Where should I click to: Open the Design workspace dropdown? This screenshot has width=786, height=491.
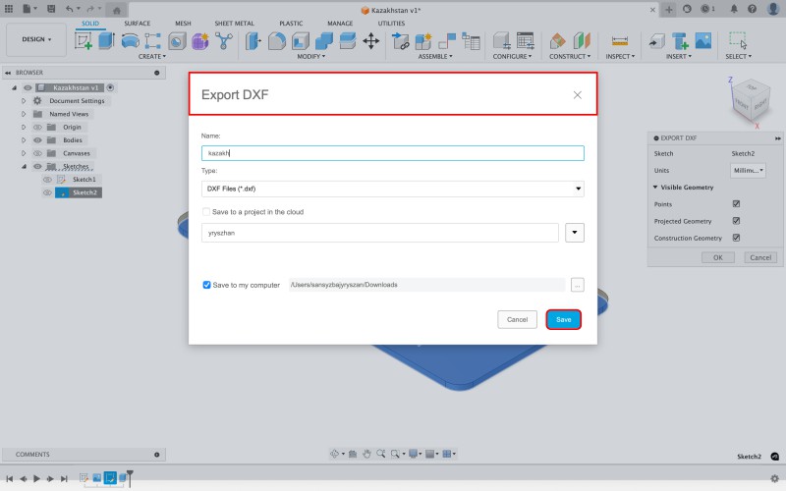click(x=36, y=39)
